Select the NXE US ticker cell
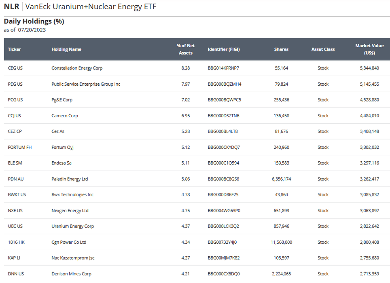 click(x=15, y=211)
